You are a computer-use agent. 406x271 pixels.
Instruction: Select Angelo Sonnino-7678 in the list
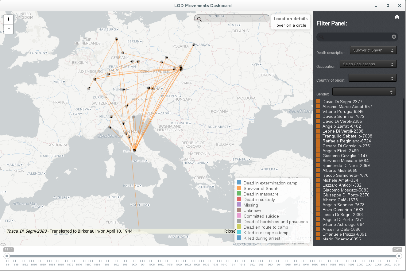coord(343,205)
